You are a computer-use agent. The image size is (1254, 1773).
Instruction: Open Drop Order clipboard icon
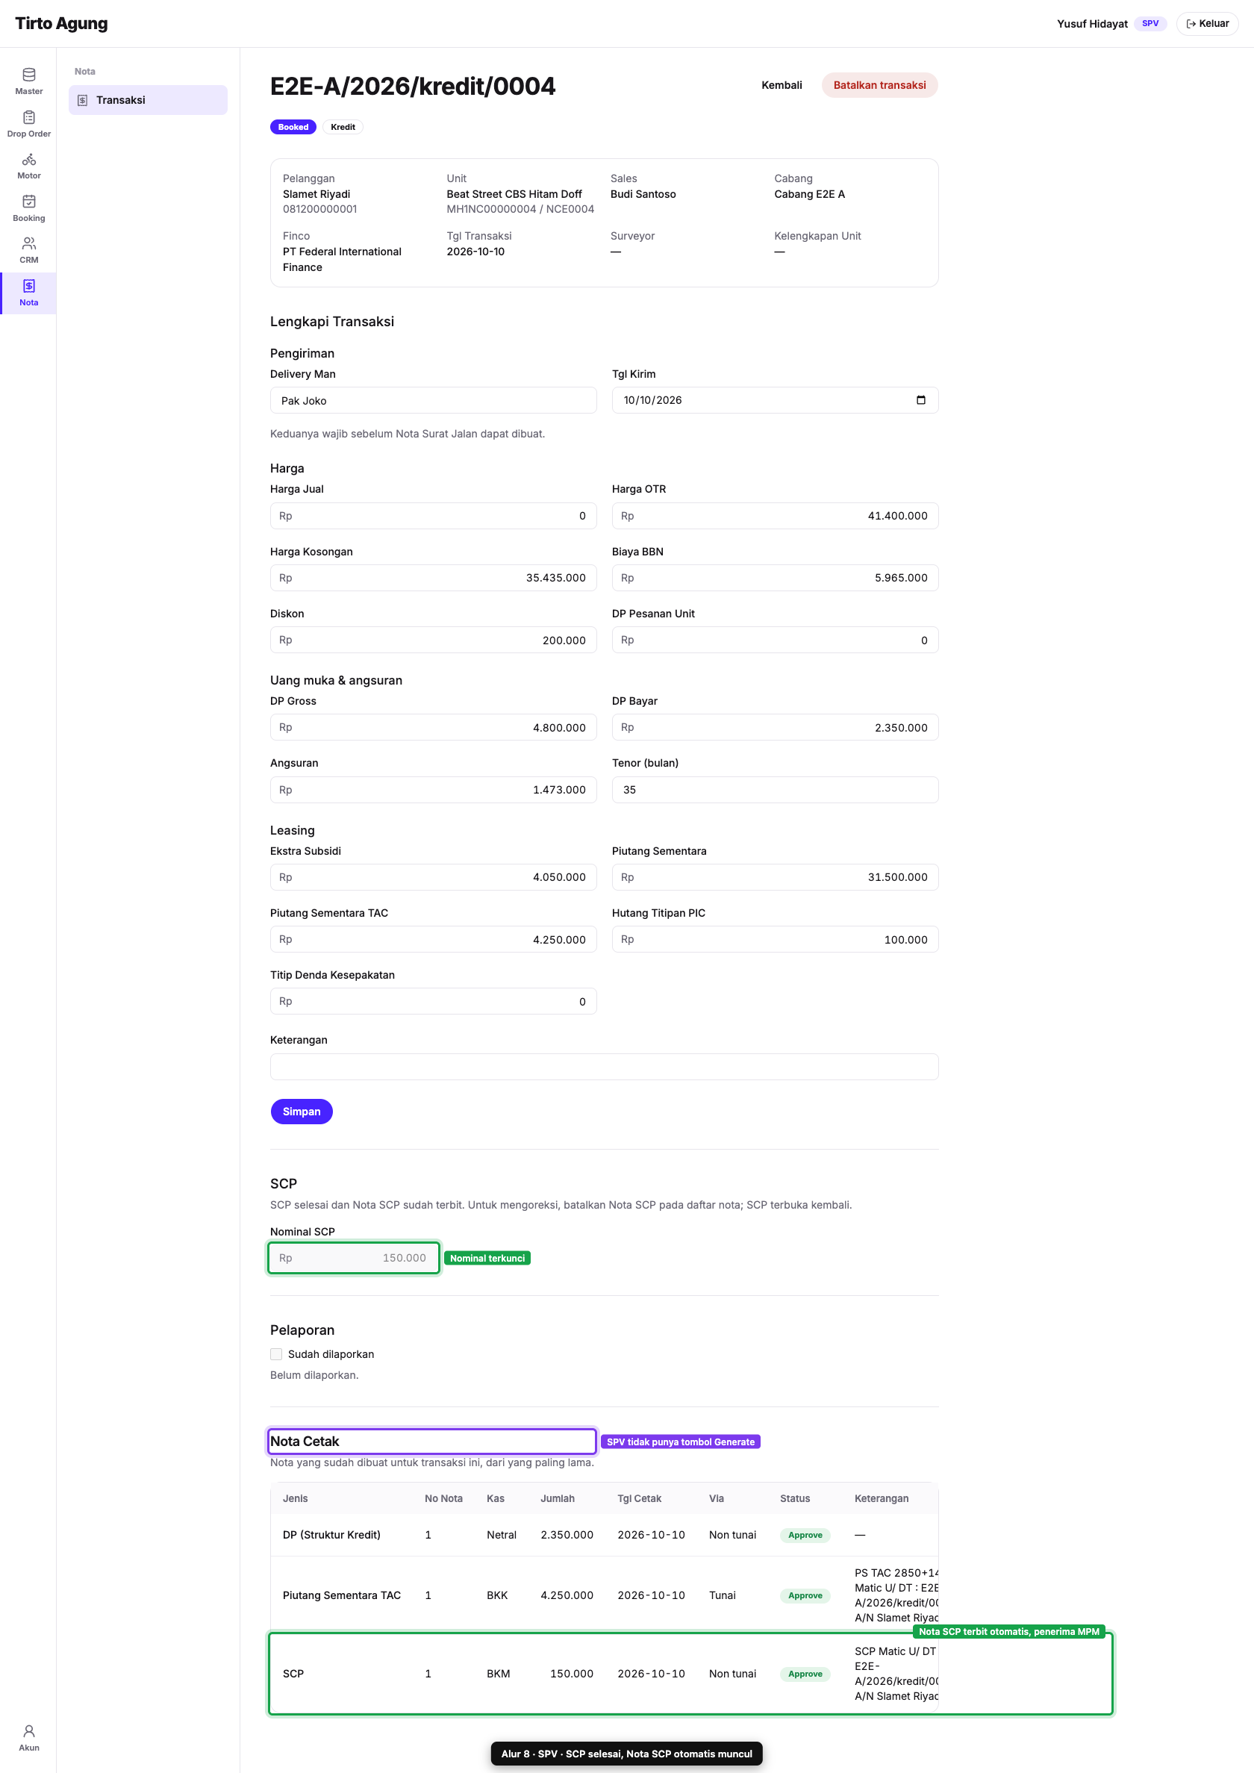(28, 117)
